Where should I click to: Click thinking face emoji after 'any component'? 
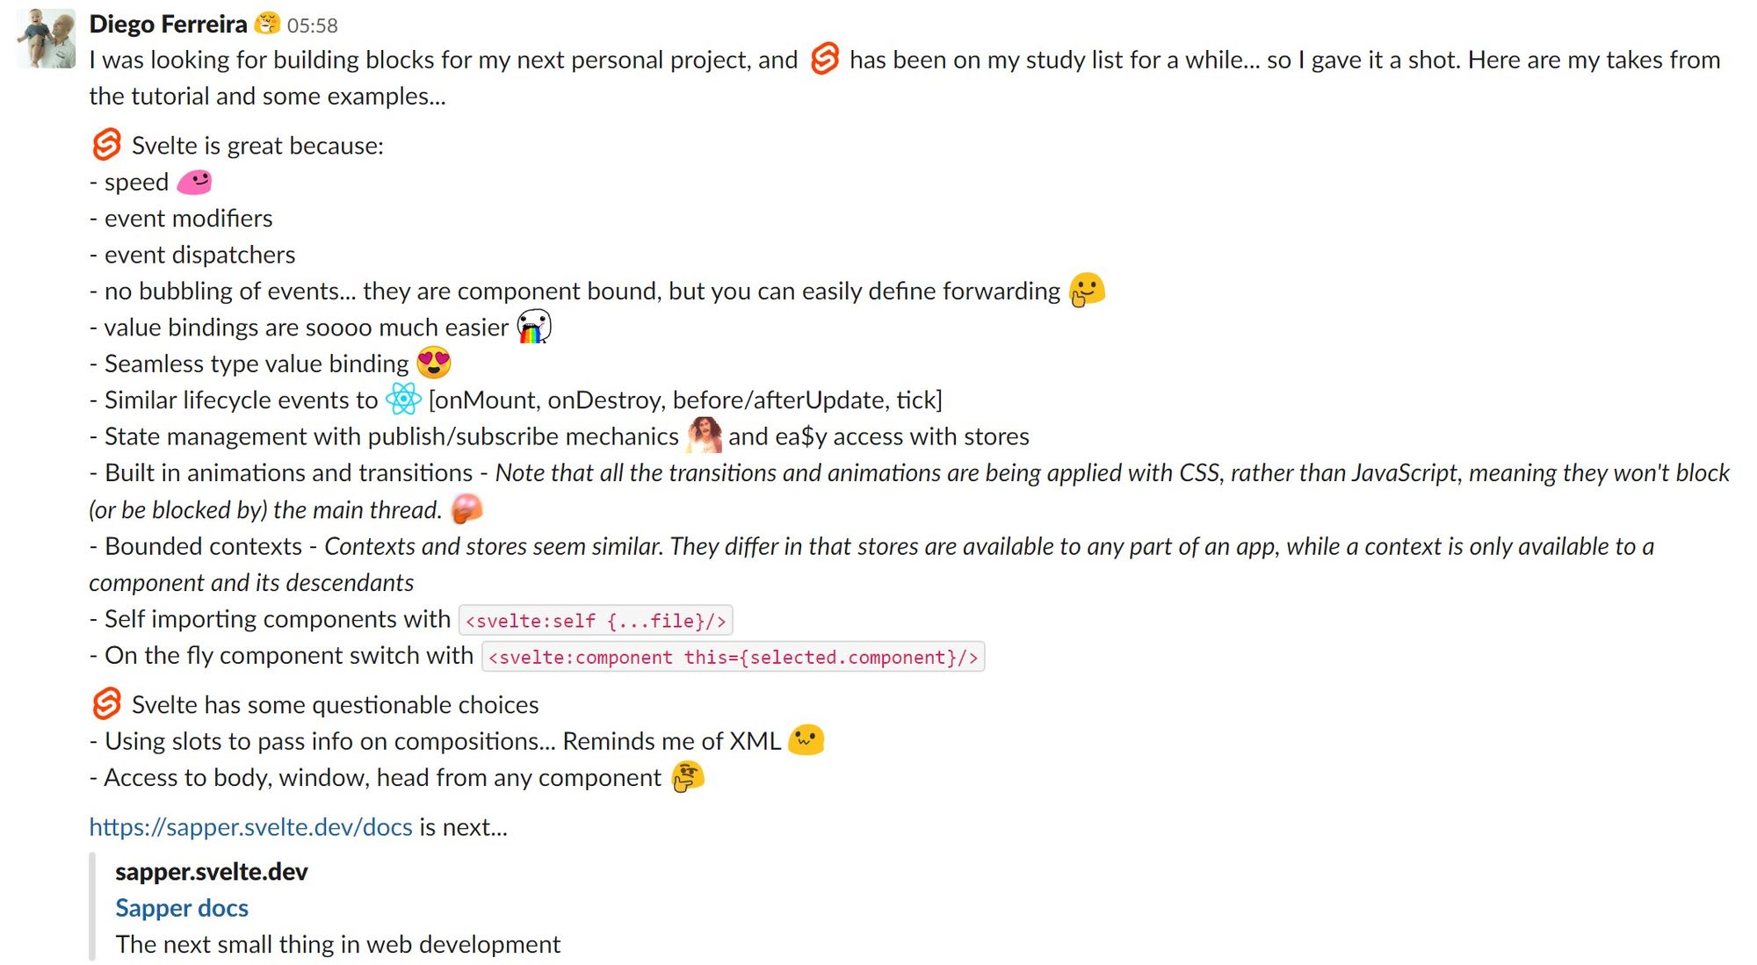click(x=688, y=776)
